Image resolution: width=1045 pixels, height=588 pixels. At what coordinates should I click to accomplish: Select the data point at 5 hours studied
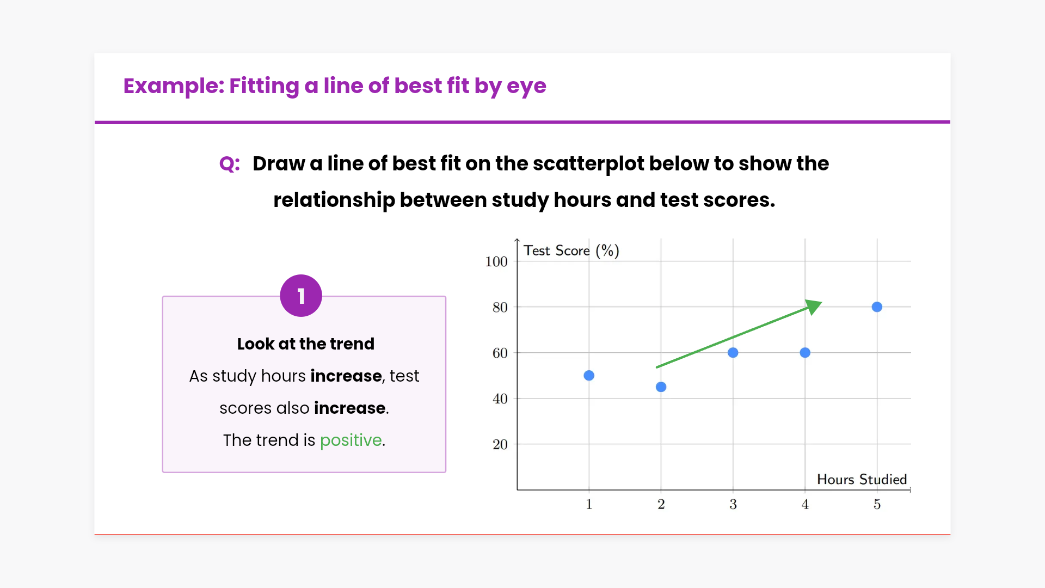877,307
